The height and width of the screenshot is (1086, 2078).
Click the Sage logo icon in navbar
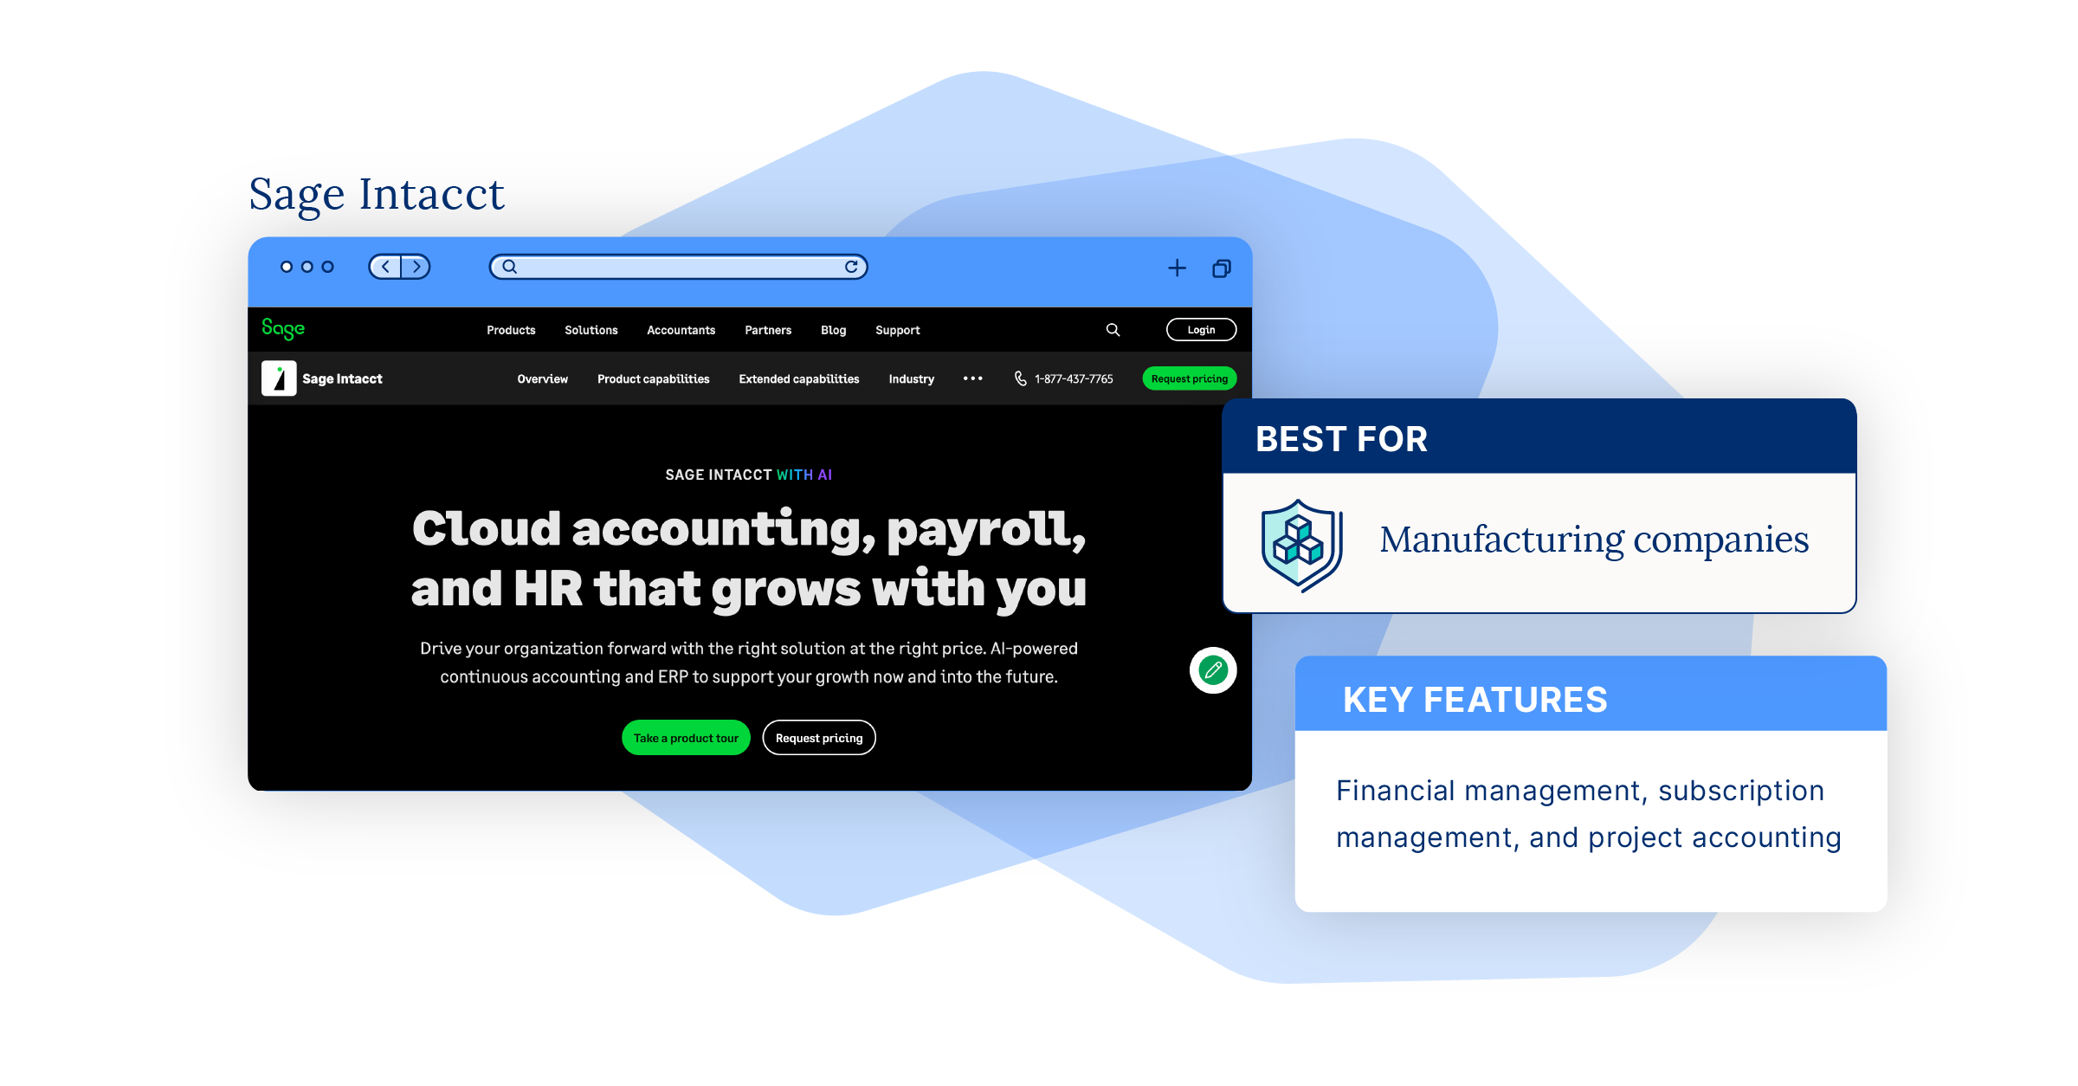pos(281,328)
